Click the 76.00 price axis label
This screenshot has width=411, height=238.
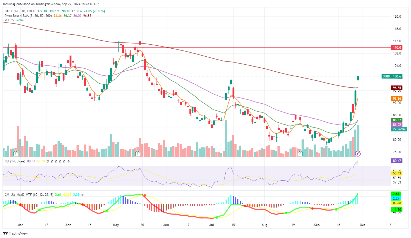[x=397, y=152]
